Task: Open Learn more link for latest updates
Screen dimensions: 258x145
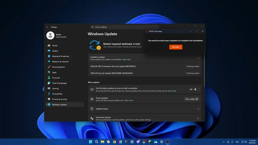Action: 172,91
